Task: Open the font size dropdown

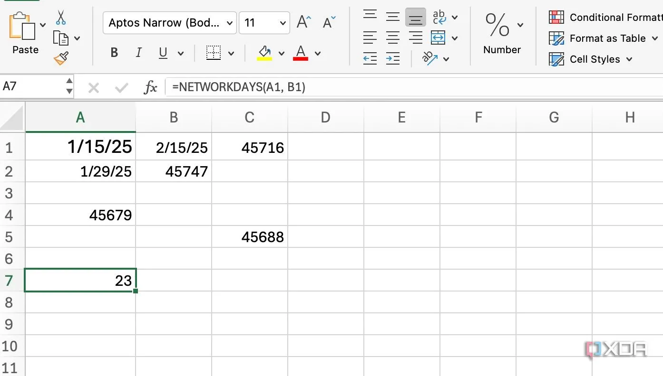Action: point(283,23)
